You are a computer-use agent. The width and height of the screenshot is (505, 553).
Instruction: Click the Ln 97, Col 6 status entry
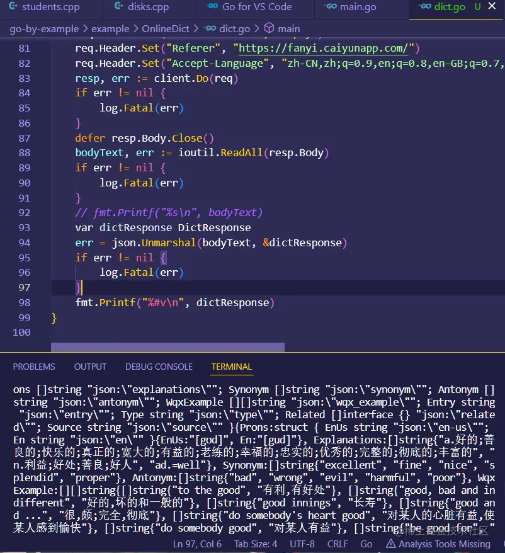(x=197, y=544)
